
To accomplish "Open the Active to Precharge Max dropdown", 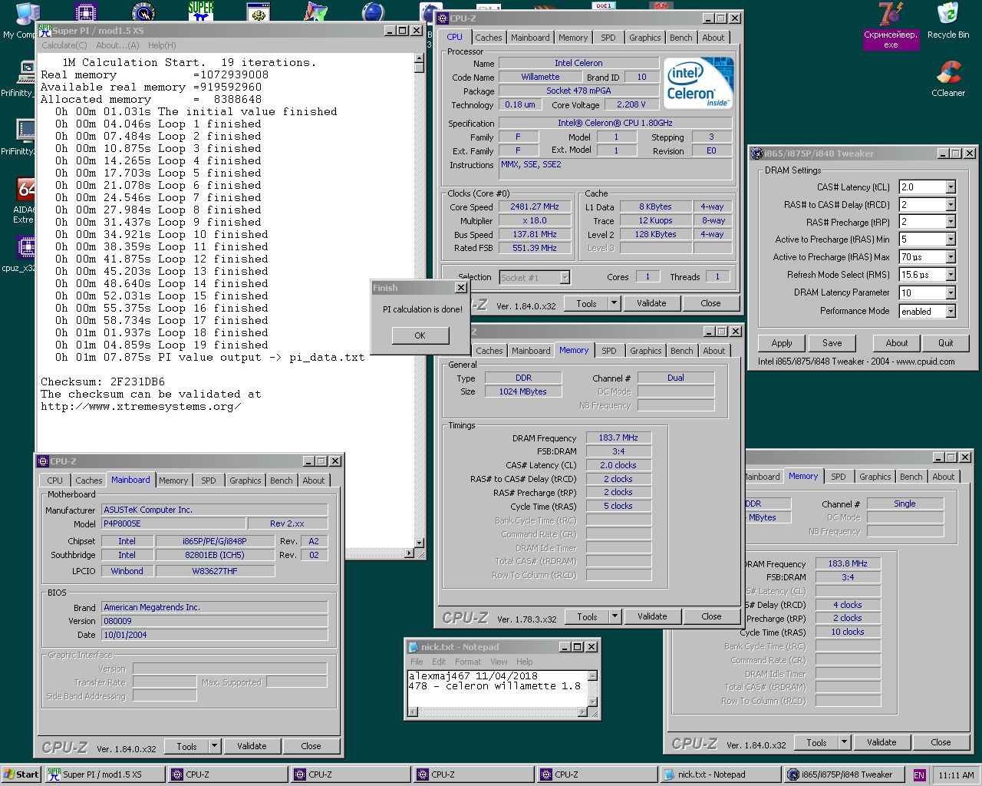I will [951, 257].
